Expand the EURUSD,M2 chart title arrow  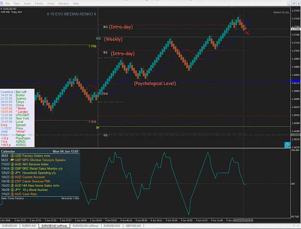click(x=1, y=9)
